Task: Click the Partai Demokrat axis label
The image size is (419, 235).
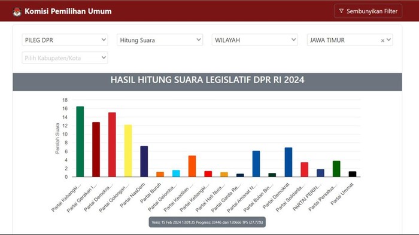Action: click(276, 196)
